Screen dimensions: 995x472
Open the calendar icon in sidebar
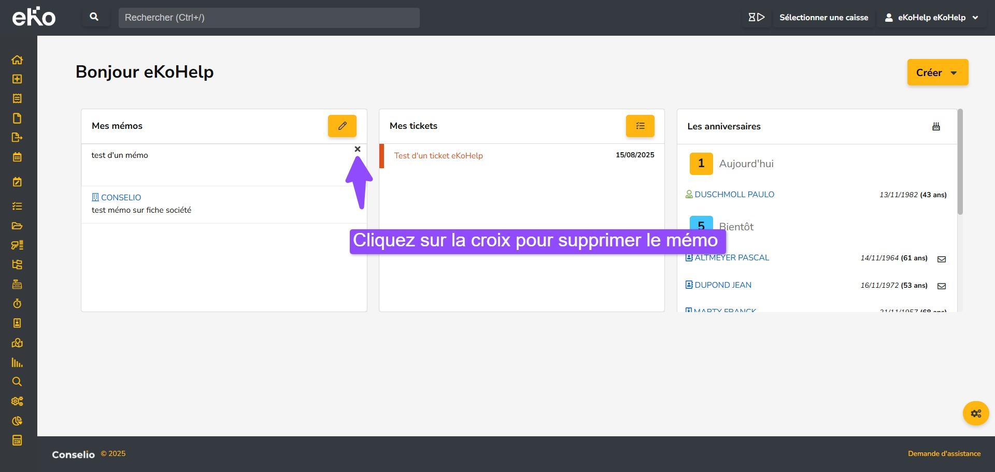[17, 157]
